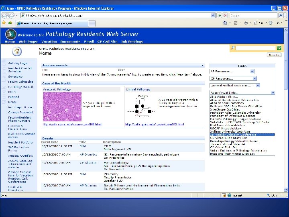Open the zoom dropdown arrow in status bar
The width and height of the screenshot is (289, 217).
[282, 195]
